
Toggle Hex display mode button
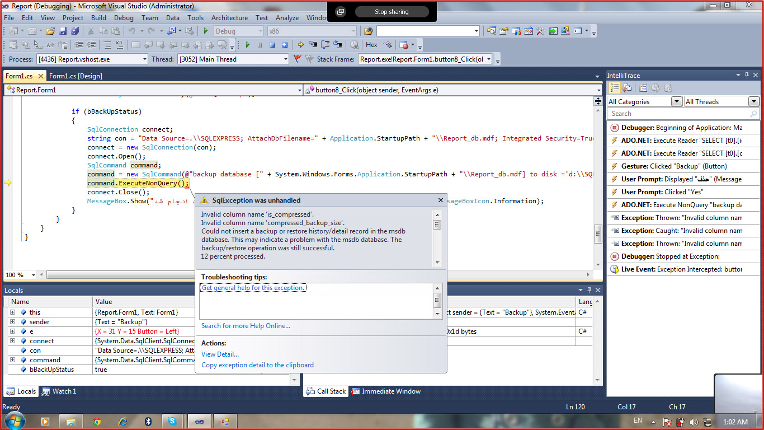click(x=371, y=45)
